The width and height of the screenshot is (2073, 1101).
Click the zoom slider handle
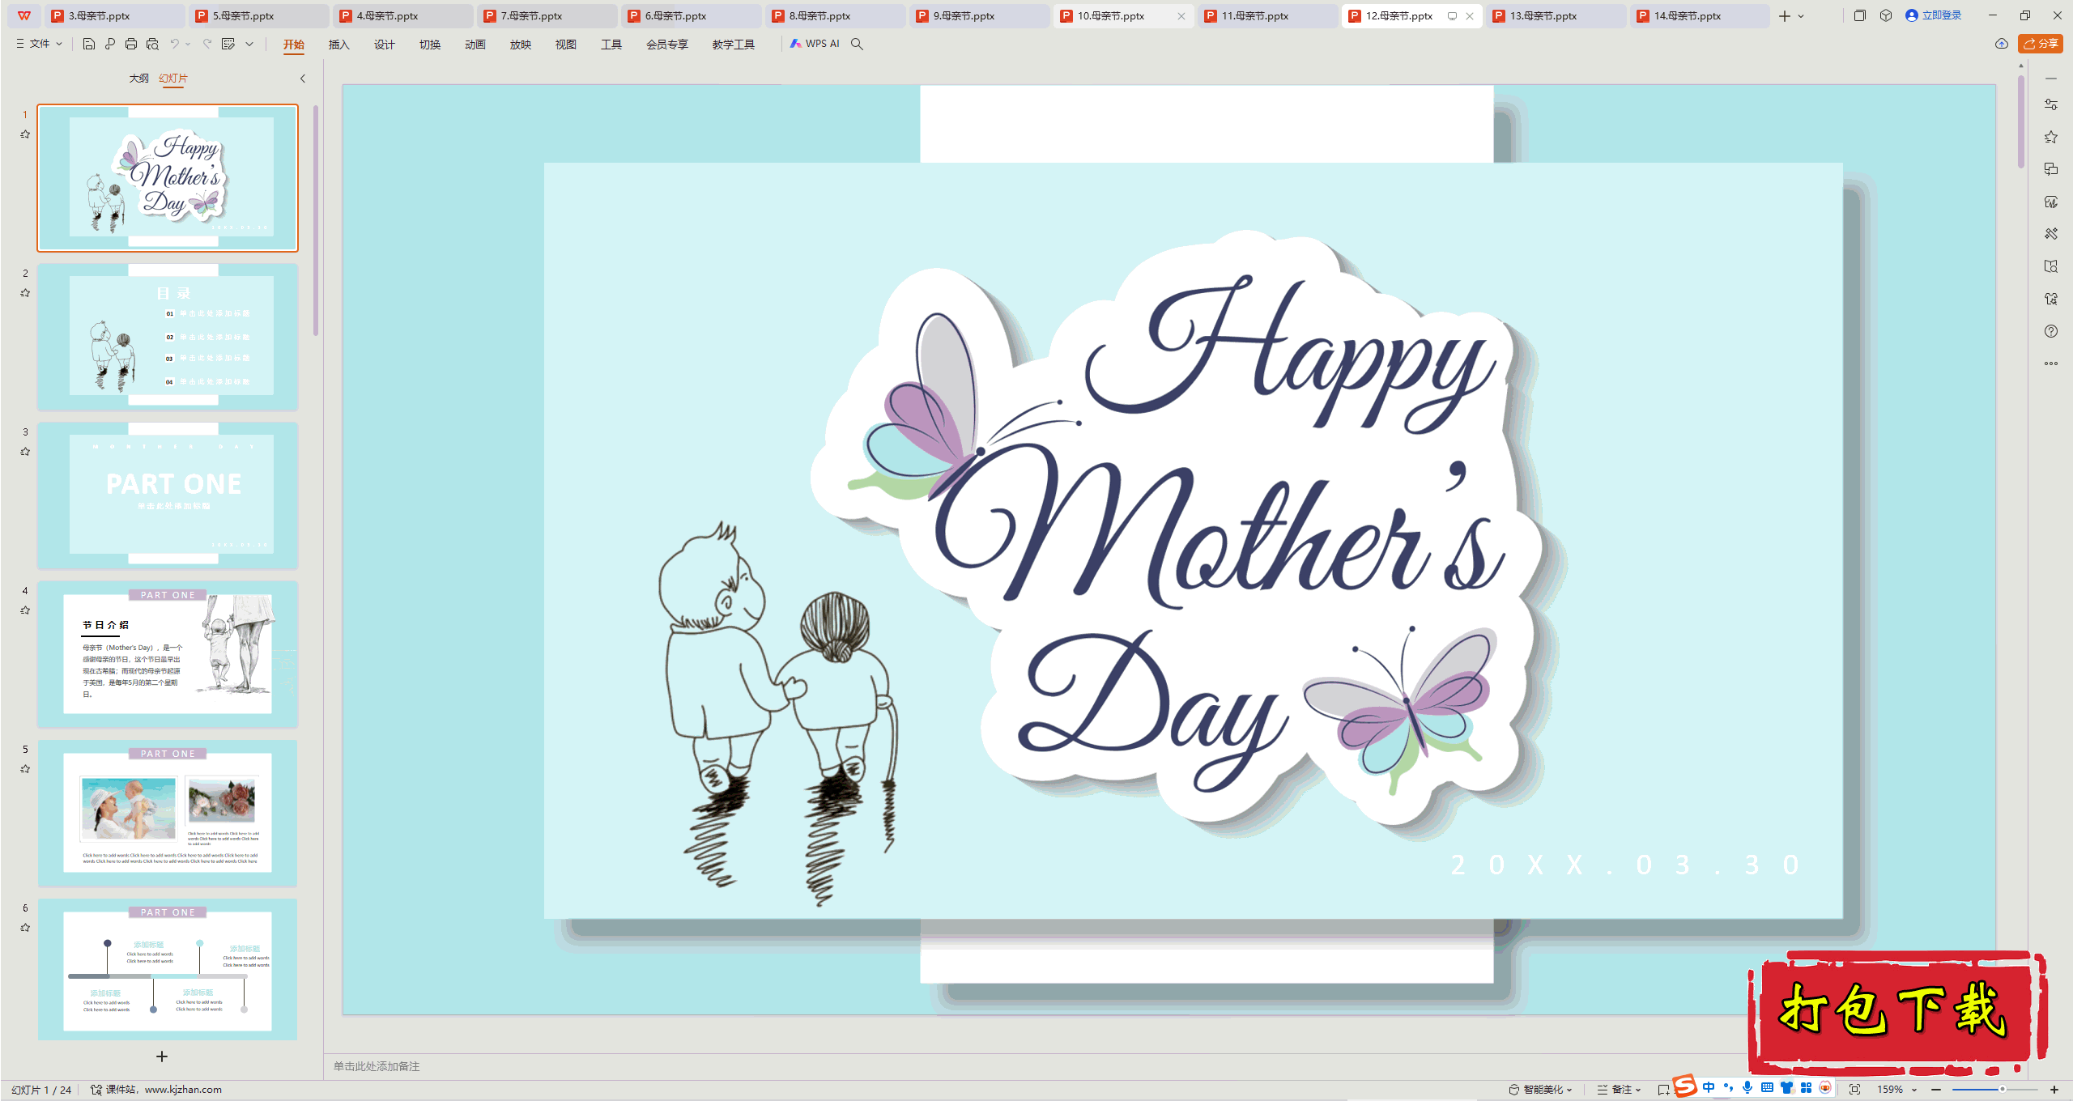[x=2003, y=1090]
